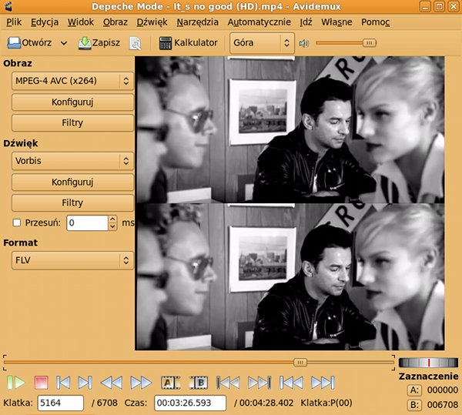462x415 pixels.
Task: Click the volume slider handle
Action: [x=369, y=43]
